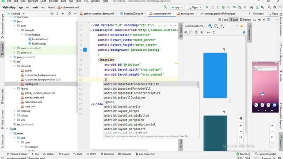This screenshot has height=159, width=283.
Task: Collapse the layout folder
Action: [15, 88]
